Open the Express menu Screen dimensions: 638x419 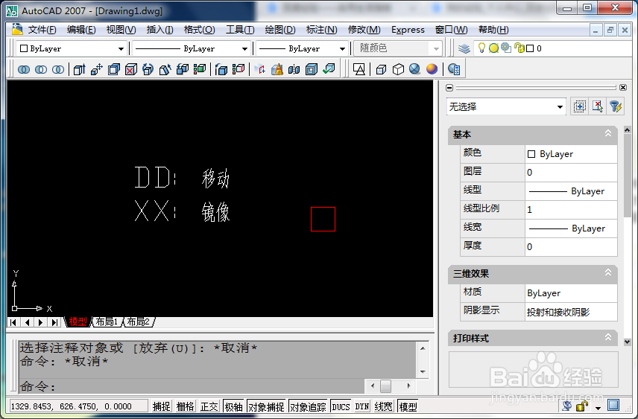pos(408,30)
